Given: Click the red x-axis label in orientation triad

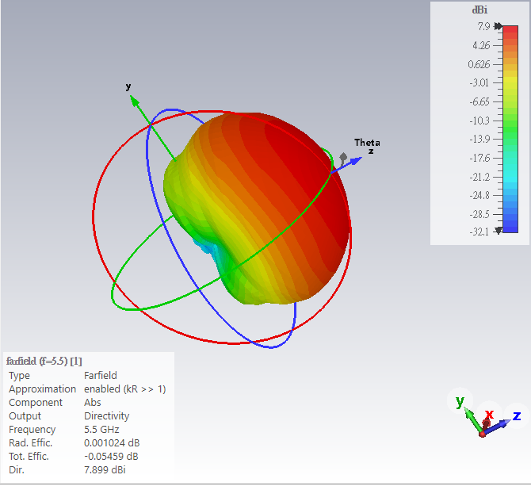Looking at the screenshot, I should [x=489, y=414].
